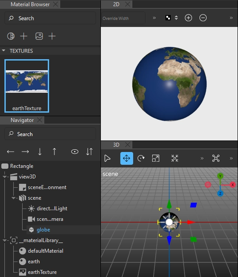
Task: Switch to the 3D tab
Action: click(116, 145)
